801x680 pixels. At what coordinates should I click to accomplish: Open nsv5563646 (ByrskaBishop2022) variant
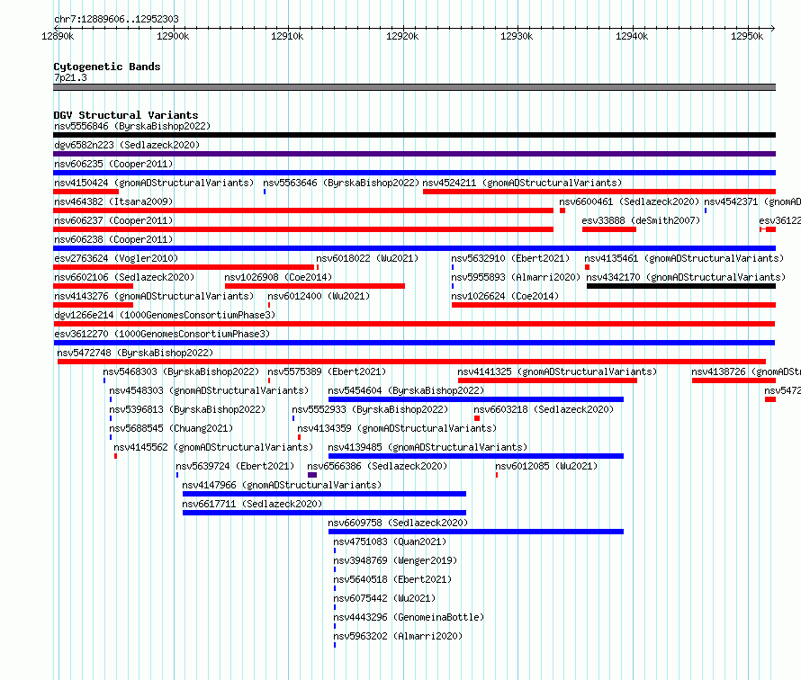(341, 183)
